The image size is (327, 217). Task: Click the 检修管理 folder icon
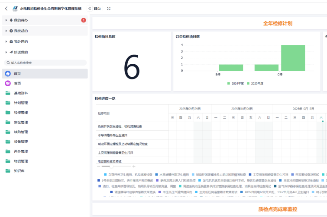click(8, 113)
